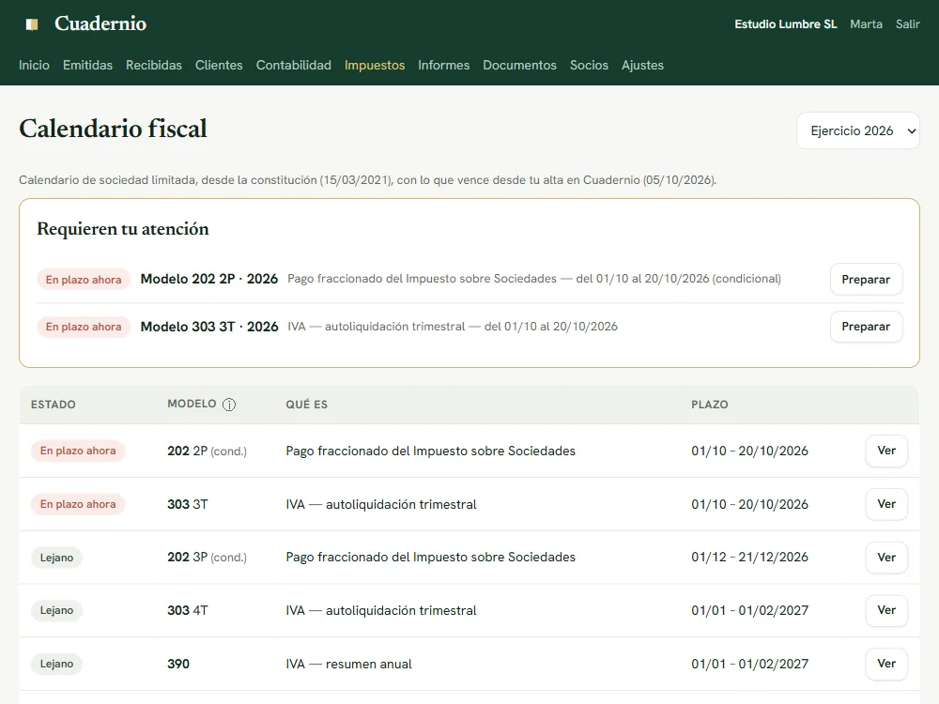
Task: Open the Socios section
Action: 589,66
